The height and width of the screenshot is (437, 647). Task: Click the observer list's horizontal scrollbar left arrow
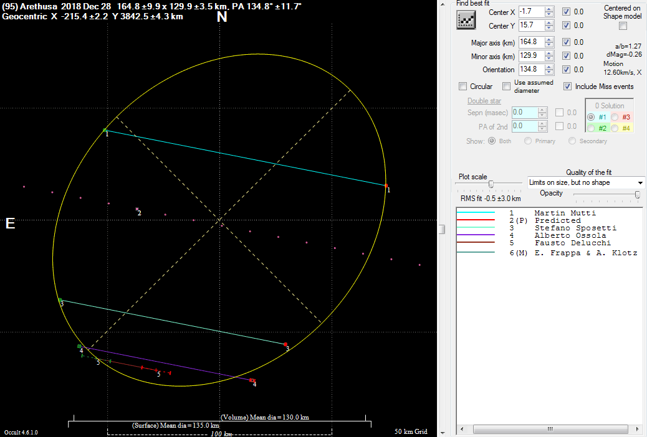pyautogui.click(x=462, y=429)
